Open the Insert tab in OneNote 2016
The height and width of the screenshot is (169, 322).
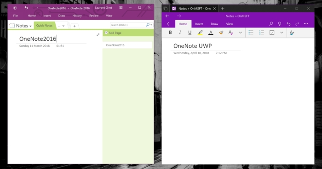pyautogui.click(x=47, y=16)
